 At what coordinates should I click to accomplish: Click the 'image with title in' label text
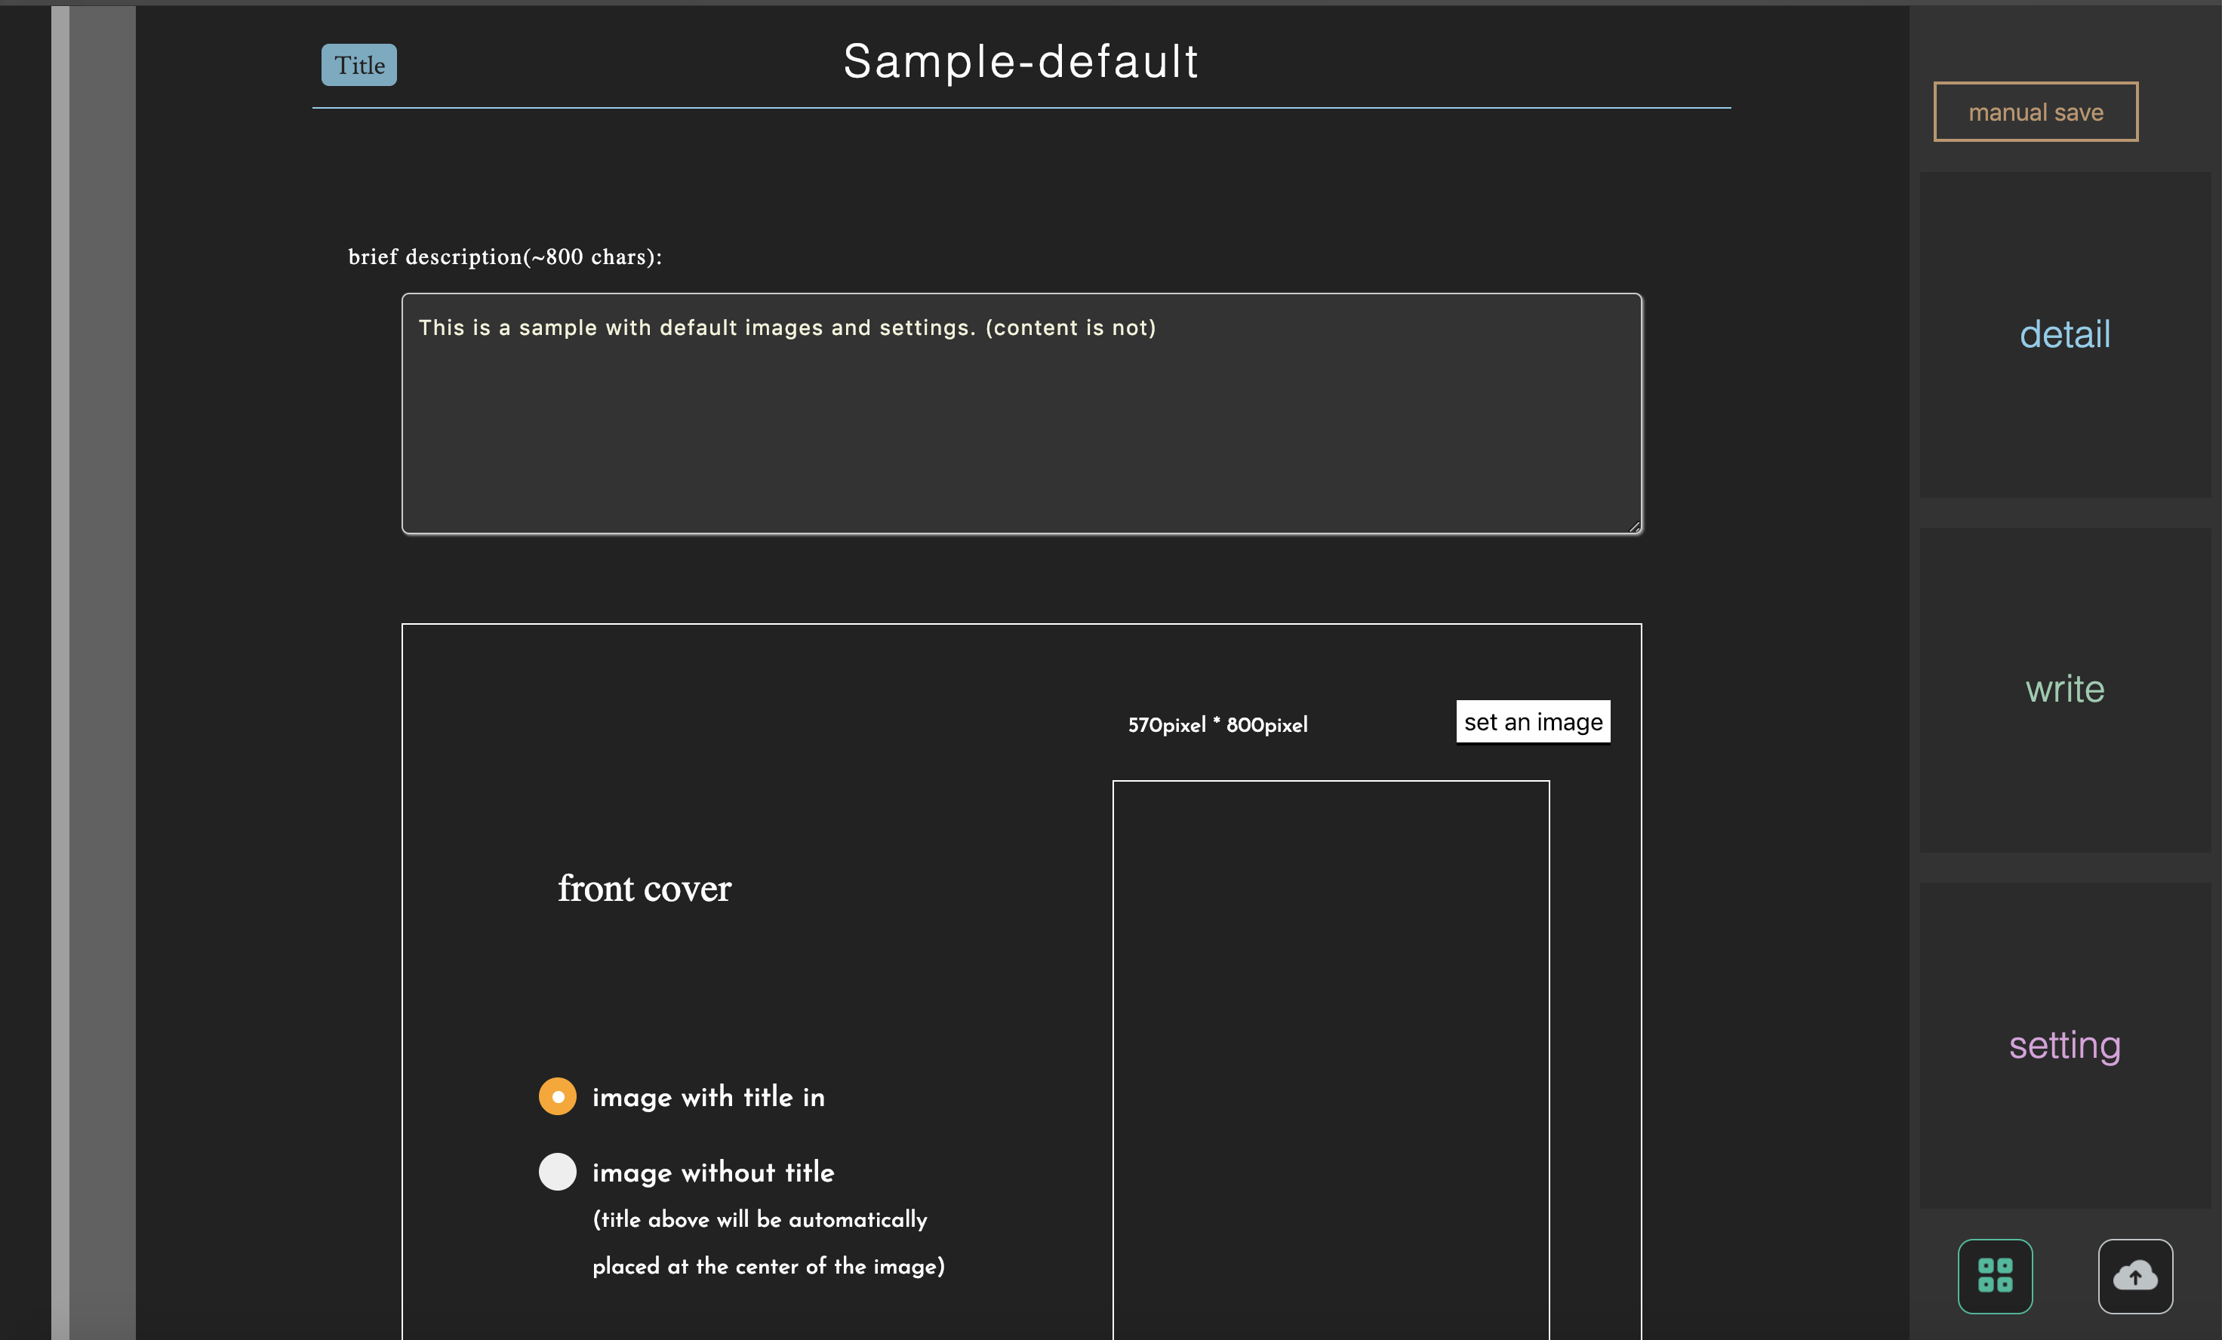[708, 1098]
